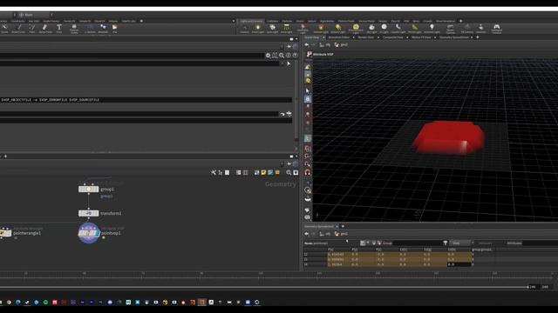Viewport: 558px width, 313px height.
Task: Click the spreadsheet Group input field
Action: click(x=417, y=243)
